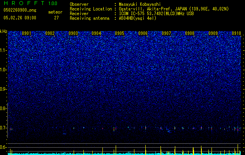The height and width of the screenshot is (155, 245).
Task: Select the filename 0502260900.png
Action: 20,10
